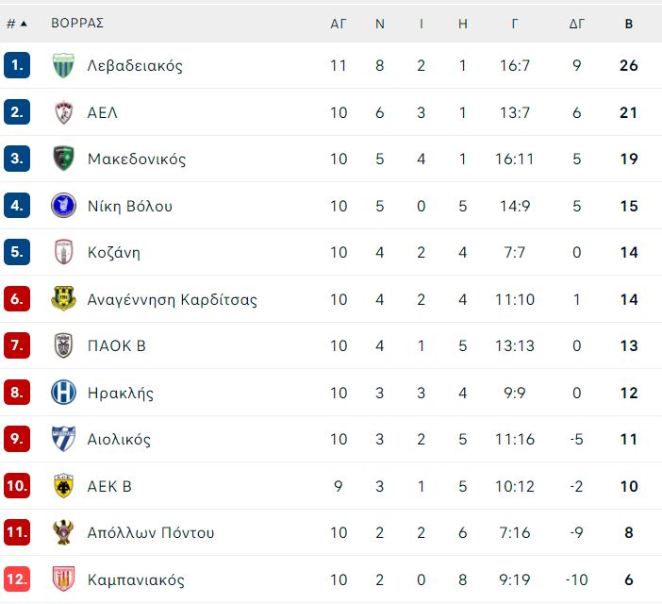Click the Καμπανιακός red striped crest
The width and height of the screenshot is (662, 604).
(x=63, y=579)
